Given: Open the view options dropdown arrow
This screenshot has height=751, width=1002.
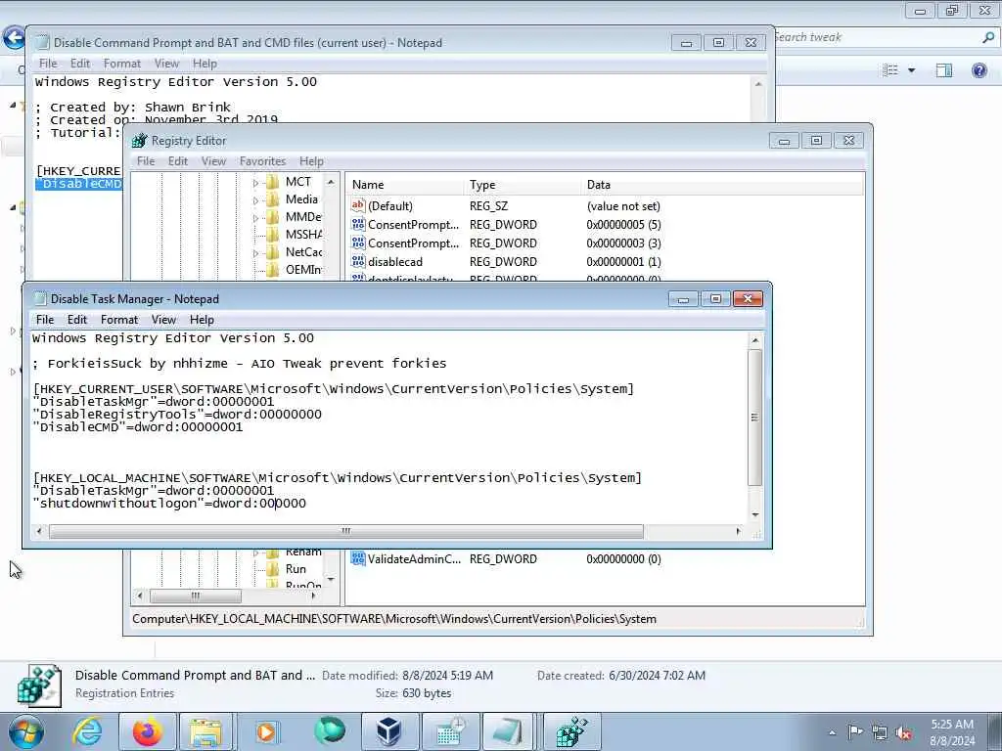Looking at the screenshot, I should pos(911,70).
